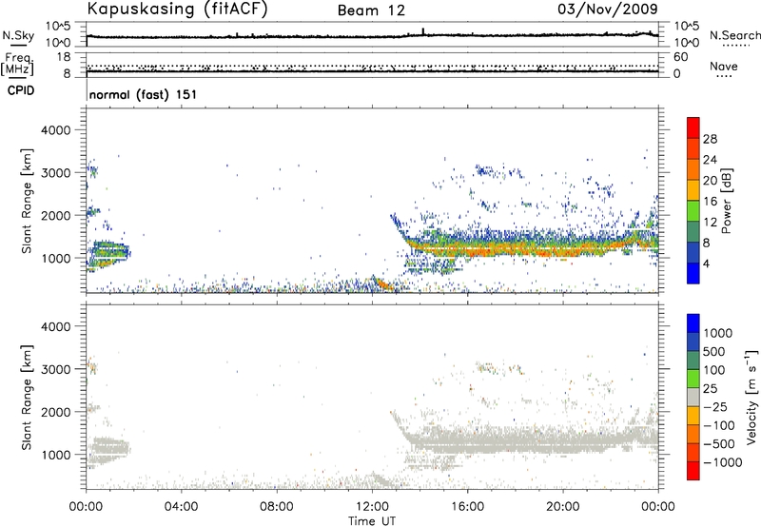The image size is (761, 527).
Task: Click the "60" Nave axis tick
Action: coord(680,57)
